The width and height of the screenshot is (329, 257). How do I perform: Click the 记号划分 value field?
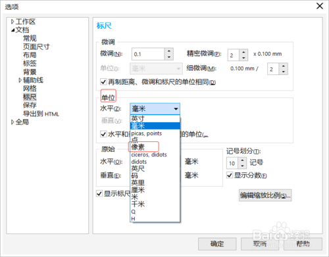click(232, 163)
